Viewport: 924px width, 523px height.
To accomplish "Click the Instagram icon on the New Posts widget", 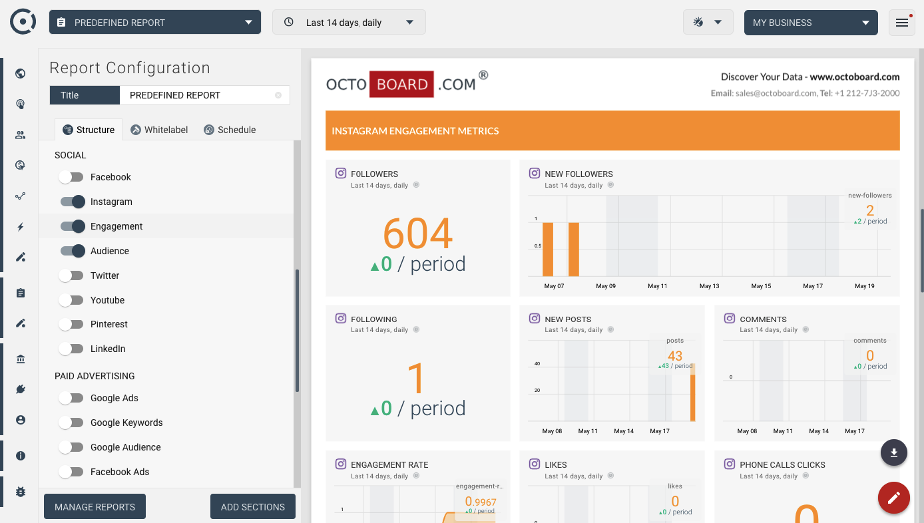I will coord(535,319).
